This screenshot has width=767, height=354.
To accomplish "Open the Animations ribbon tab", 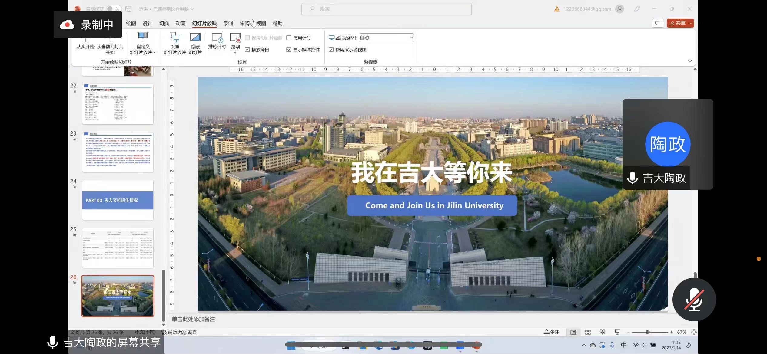I will tap(180, 24).
